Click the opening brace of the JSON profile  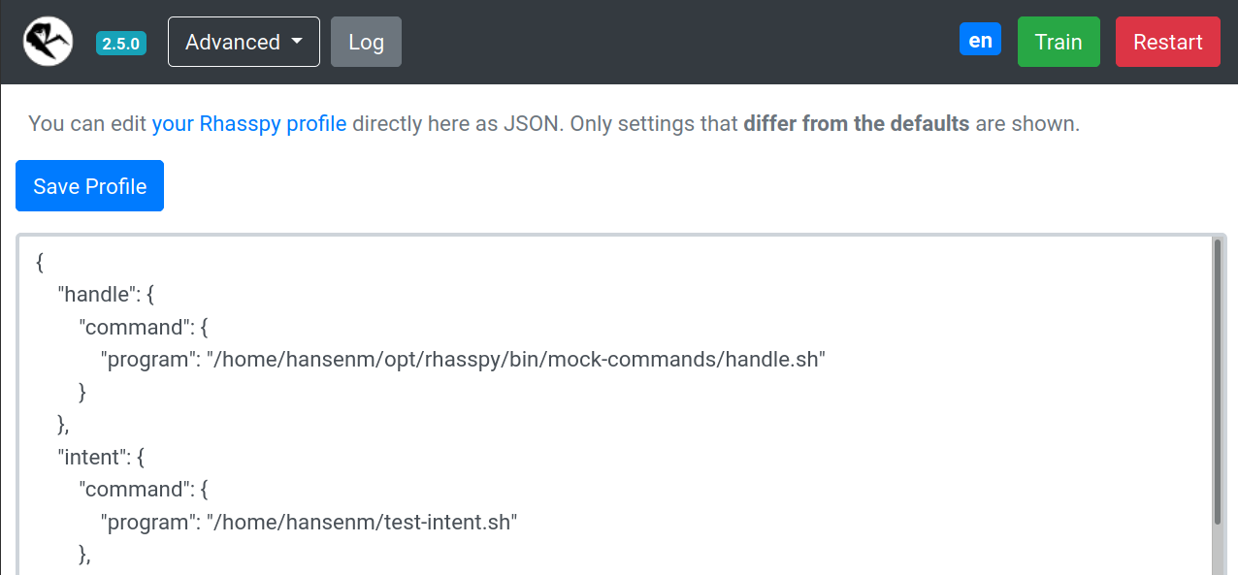click(38, 262)
